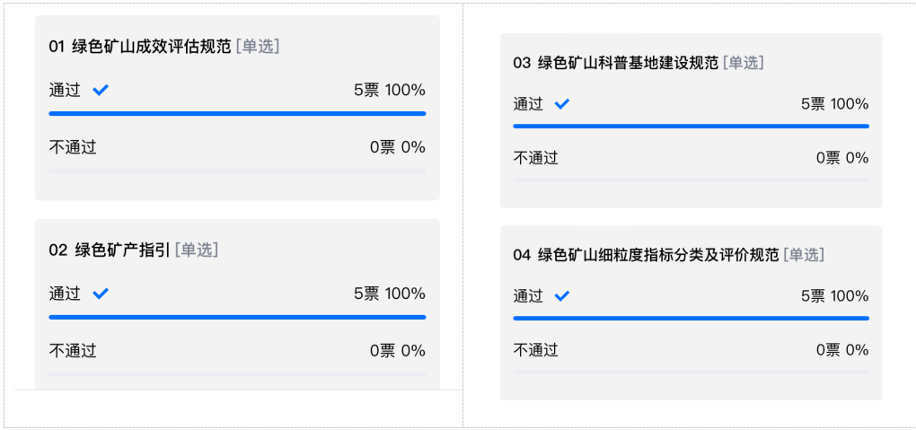The width and height of the screenshot is (916, 430).
Task: Click the 5票 100% result in poll 01
Action: [x=389, y=90]
